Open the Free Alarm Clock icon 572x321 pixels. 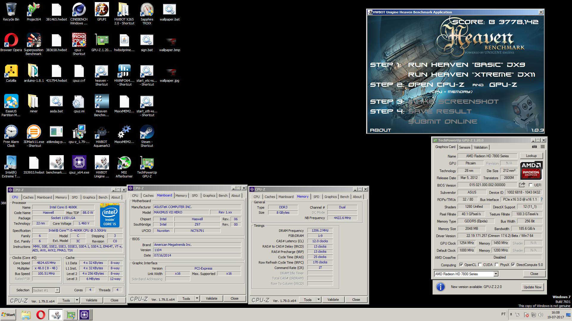pyautogui.click(x=11, y=136)
